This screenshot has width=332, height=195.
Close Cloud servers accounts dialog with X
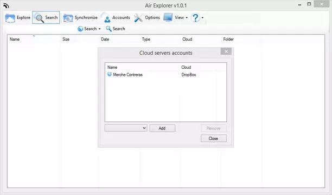(x=226, y=51)
